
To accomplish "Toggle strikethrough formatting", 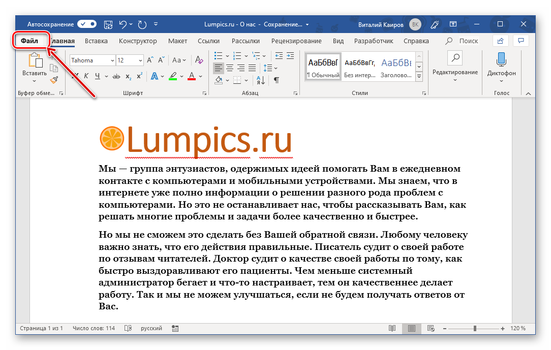I will (116, 76).
